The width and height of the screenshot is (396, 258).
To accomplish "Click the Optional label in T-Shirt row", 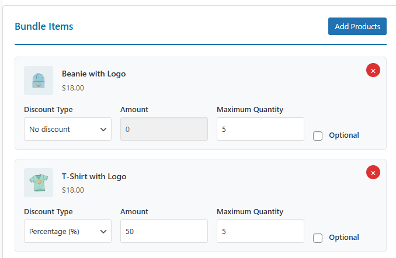I will click(x=344, y=238).
